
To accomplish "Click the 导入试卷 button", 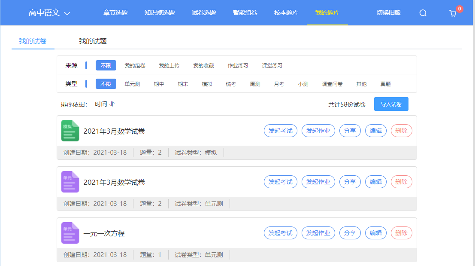I will click(391, 104).
